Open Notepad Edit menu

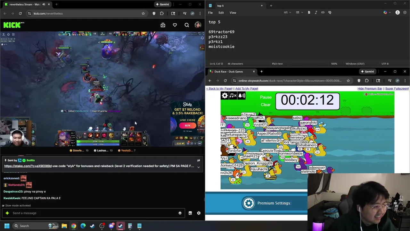click(221, 13)
